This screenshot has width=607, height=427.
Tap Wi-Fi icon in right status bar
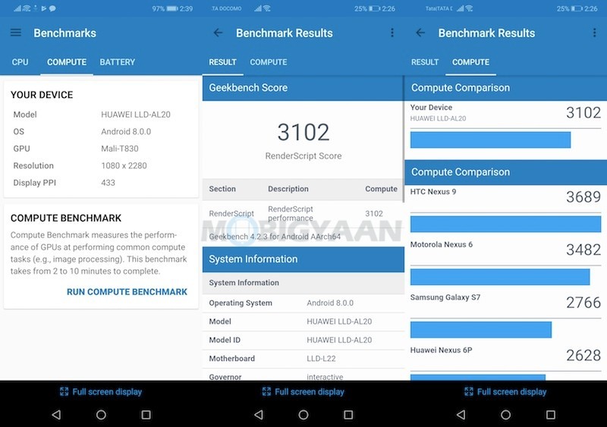[x=469, y=8]
